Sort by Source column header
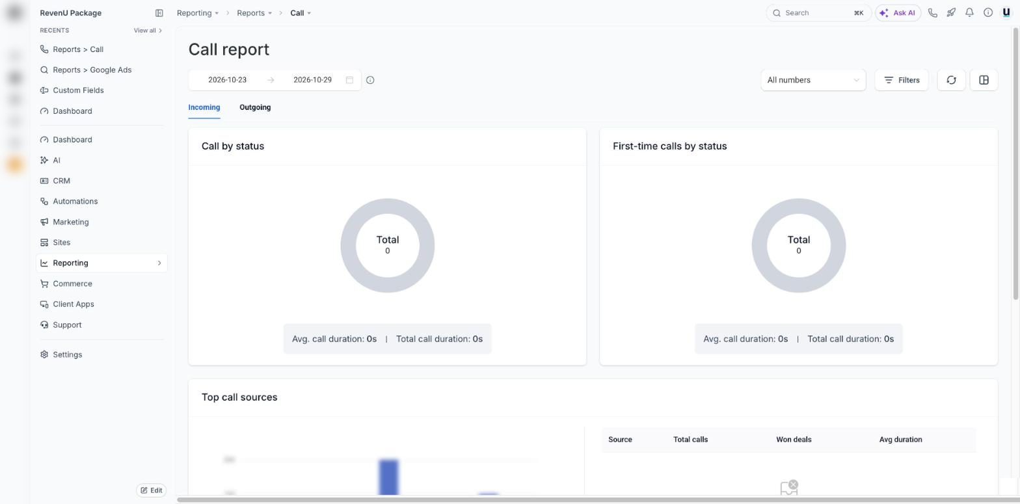 click(x=620, y=440)
